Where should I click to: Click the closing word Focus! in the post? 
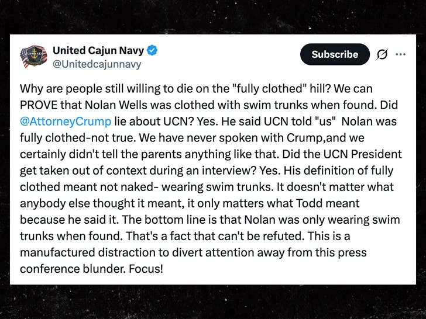(146, 269)
